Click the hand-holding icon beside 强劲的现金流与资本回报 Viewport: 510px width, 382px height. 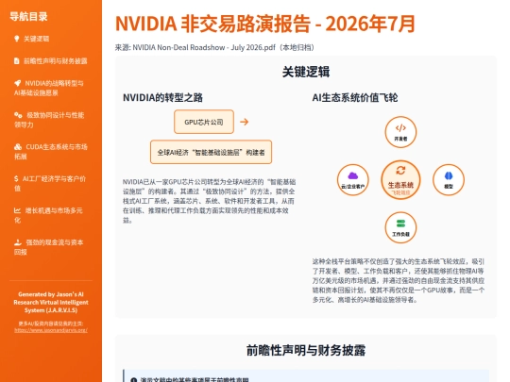[x=18, y=242]
